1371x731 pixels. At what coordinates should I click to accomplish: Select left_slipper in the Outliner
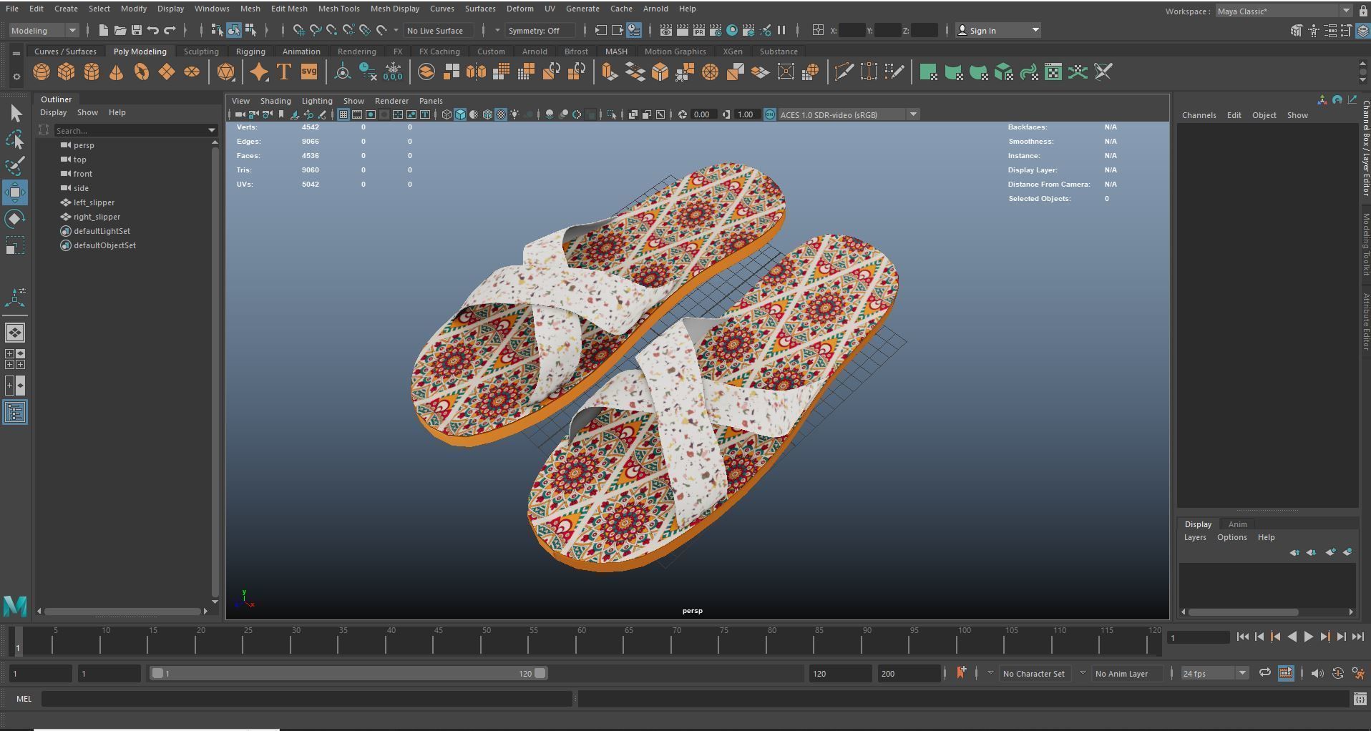pyautogui.click(x=94, y=202)
